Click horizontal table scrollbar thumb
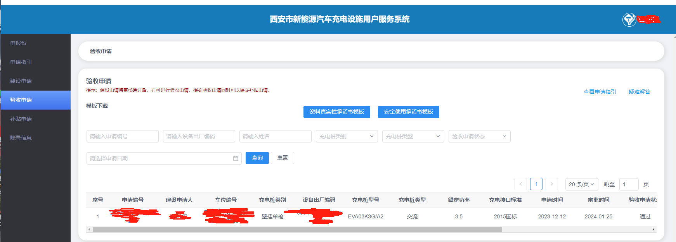Viewport: 676px width, 242px height. pos(297,229)
